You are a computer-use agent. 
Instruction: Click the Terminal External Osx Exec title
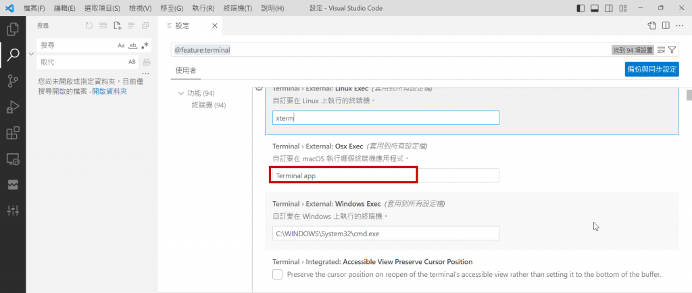click(x=318, y=146)
